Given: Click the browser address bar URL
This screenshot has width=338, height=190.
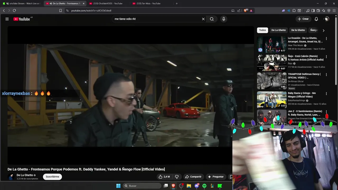Looking at the screenshot, I should [91, 11].
